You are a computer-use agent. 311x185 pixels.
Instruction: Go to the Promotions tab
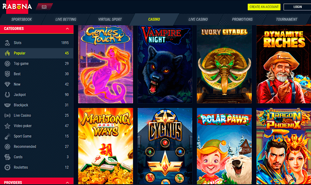point(242,19)
